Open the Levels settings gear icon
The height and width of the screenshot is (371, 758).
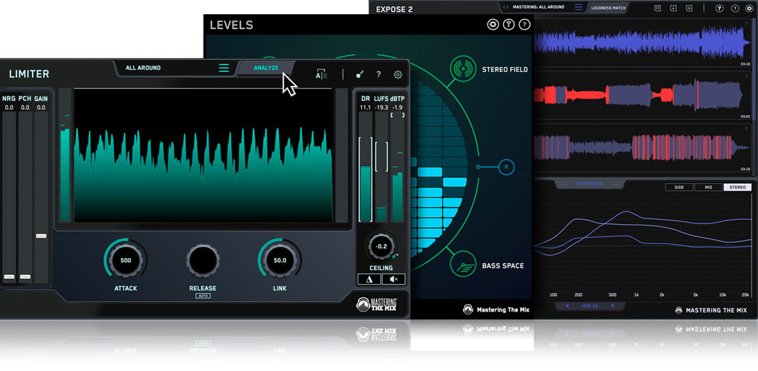493,24
